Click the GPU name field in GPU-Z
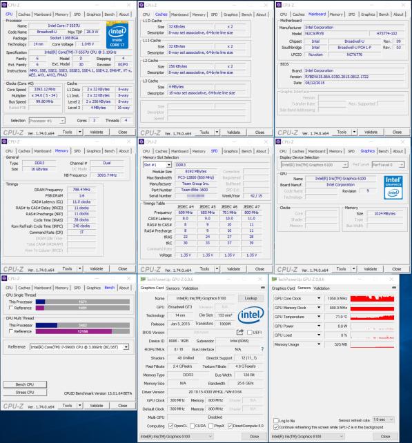 coord(202,298)
